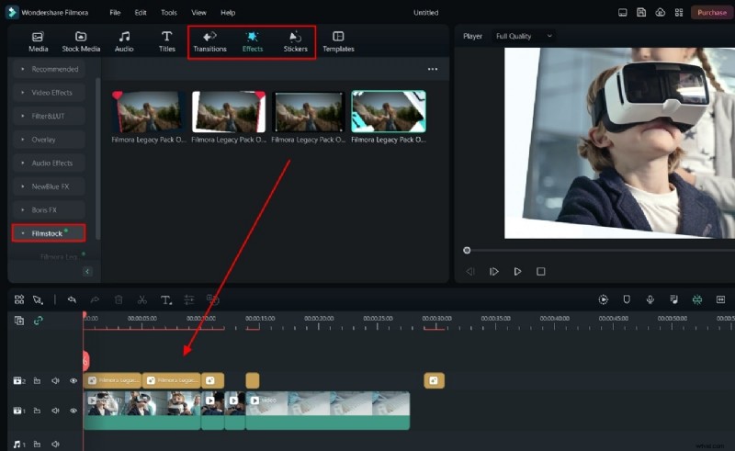
Task: Open the File menu
Action: point(115,13)
